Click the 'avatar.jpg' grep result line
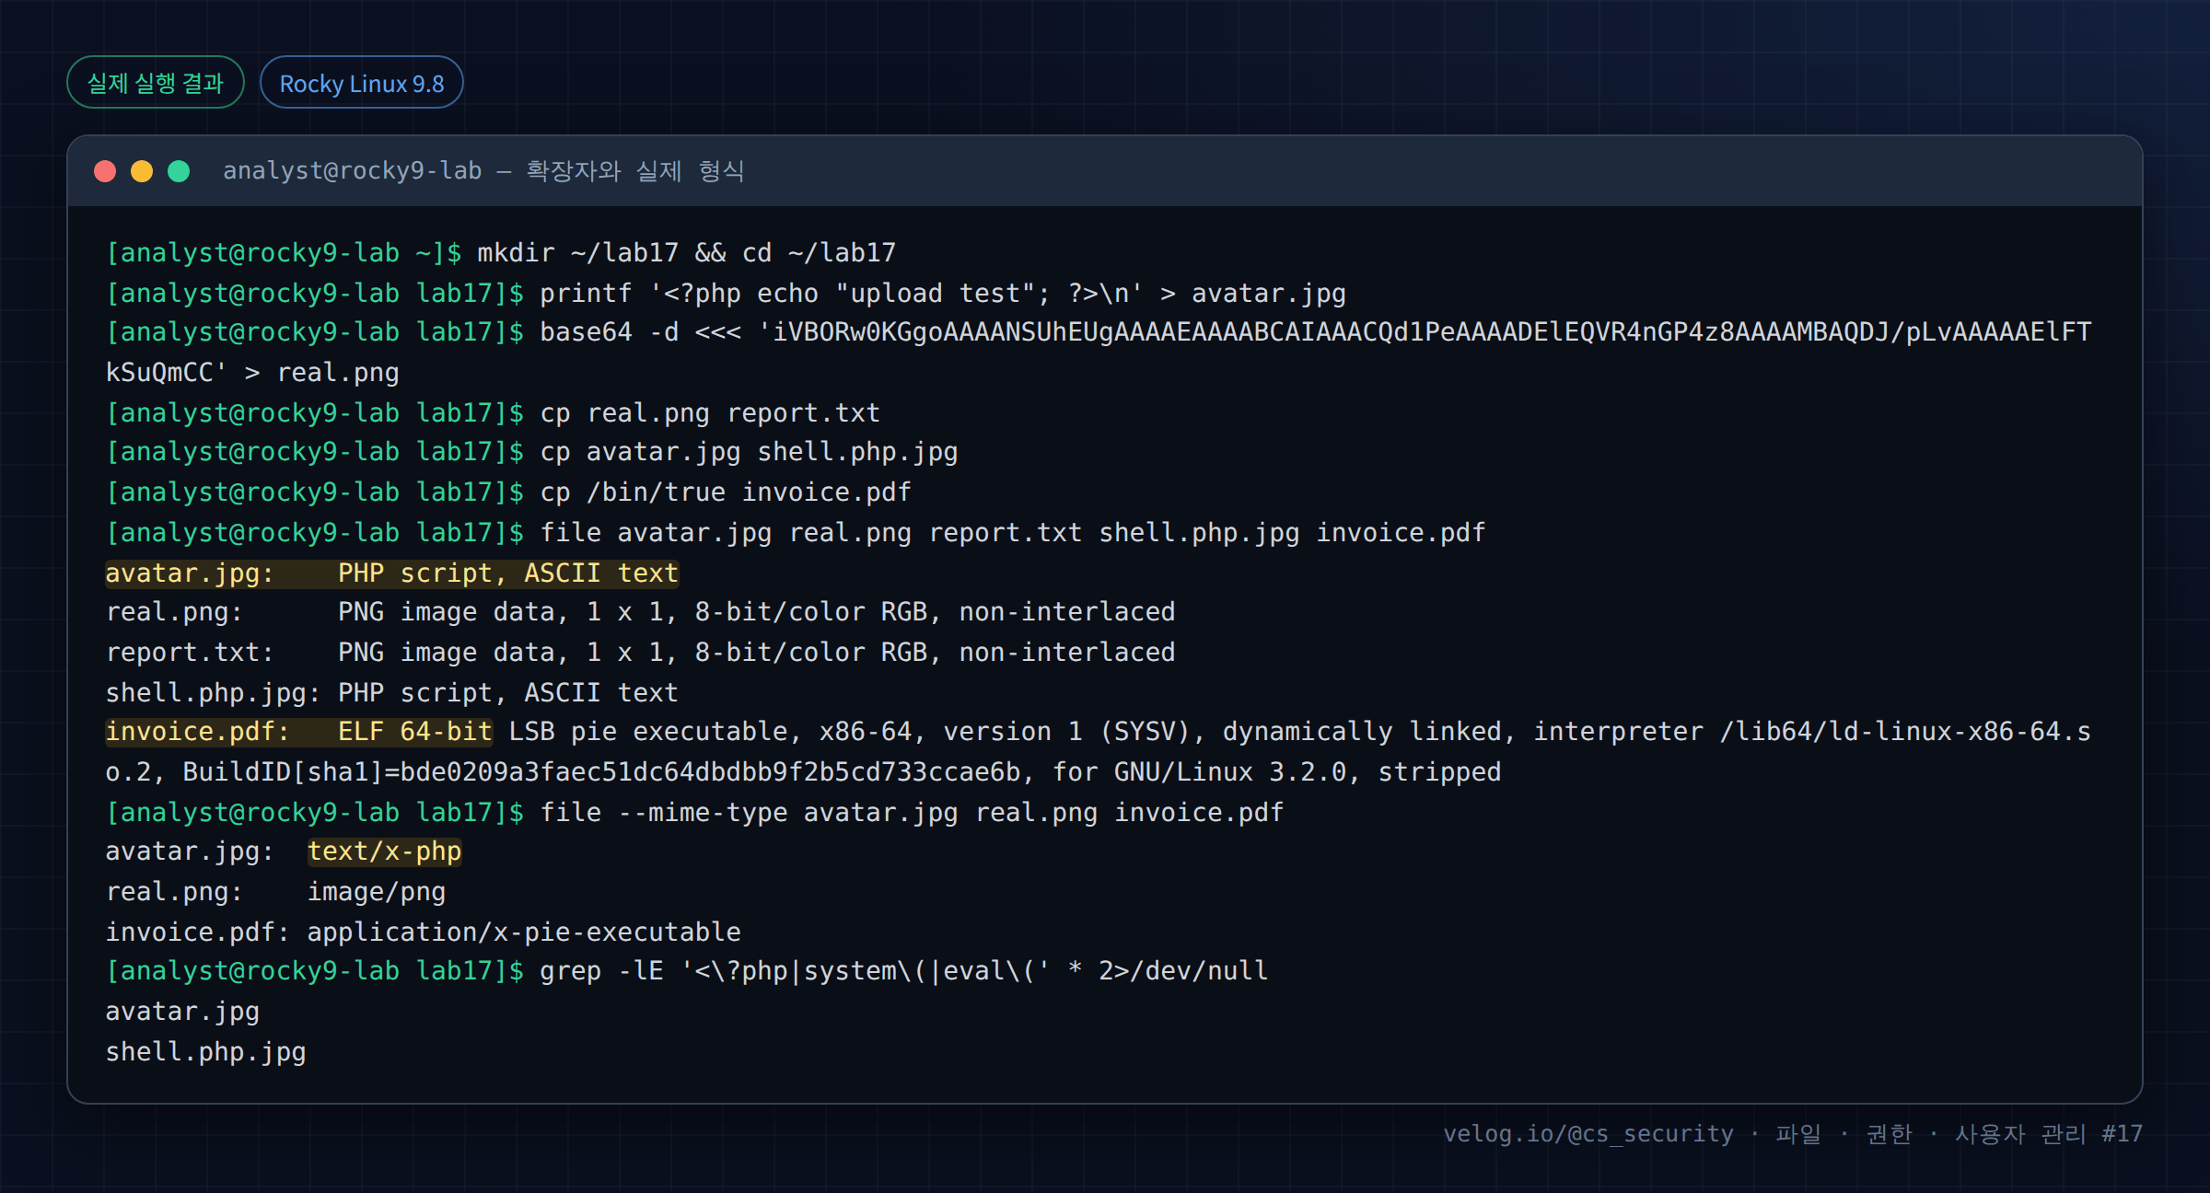2210x1193 pixels. [183, 1011]
